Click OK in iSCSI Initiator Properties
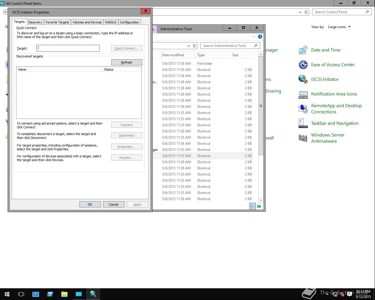The width and height of the screenshot is (375, 300). pyautogui.click(x=90, y=204)
